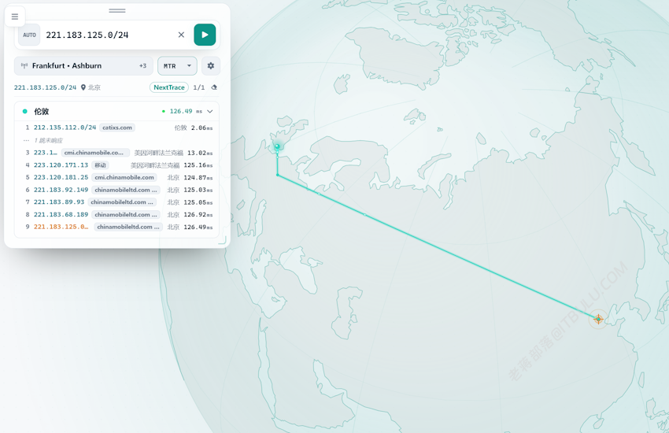The height and width of the screenshot is (433, 669).
Task: Click the 221.183.125.0/24 result summary address
Action: coord(45,87)
